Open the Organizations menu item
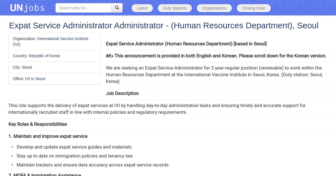The height and width of the screenshot is (176, 336). [214, 8]
